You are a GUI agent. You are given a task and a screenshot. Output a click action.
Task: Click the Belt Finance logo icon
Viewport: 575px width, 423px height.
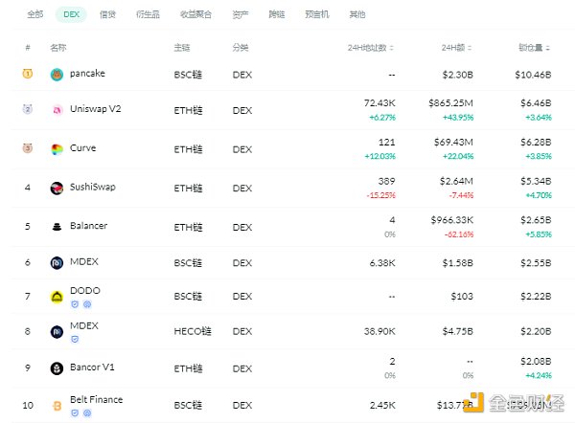coord(57,406)
